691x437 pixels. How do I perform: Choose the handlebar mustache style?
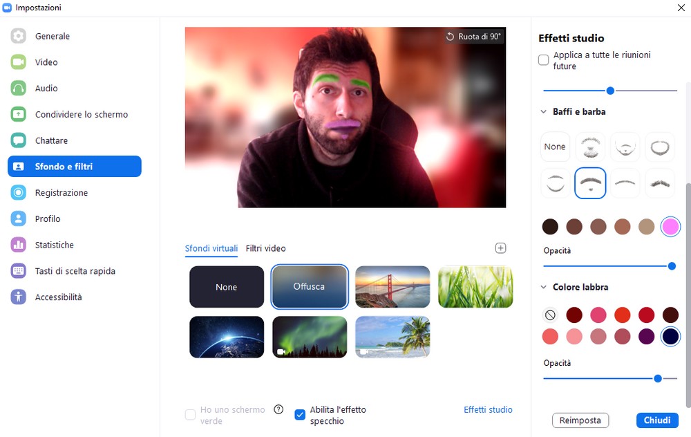tap(660, 183)
